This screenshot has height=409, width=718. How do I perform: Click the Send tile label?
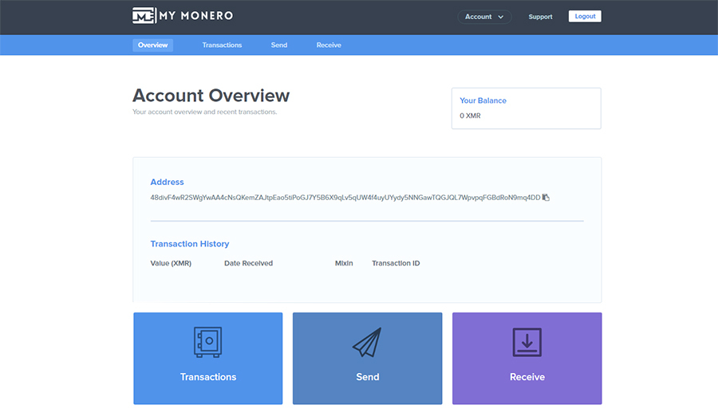coord(368,377)
